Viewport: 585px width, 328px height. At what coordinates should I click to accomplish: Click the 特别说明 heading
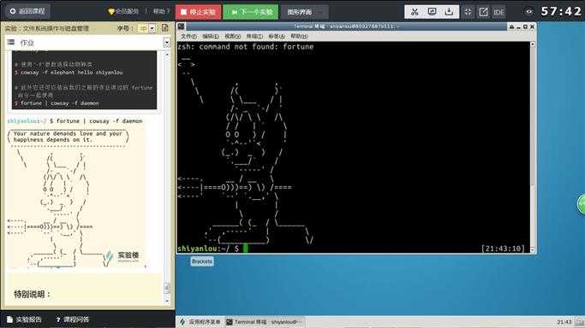[32, 294]
